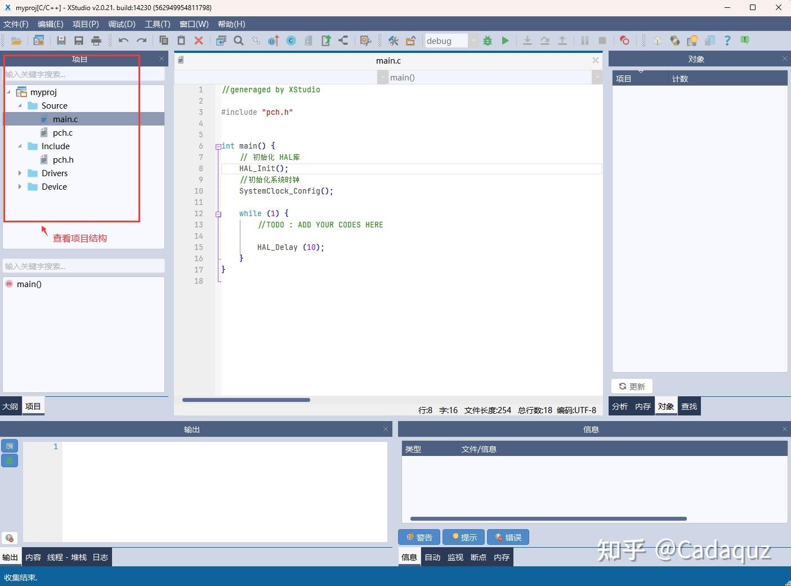This screenshot has height=586, width=791.
Task: Collapse the Source folder
Action: tap(20, 105)
